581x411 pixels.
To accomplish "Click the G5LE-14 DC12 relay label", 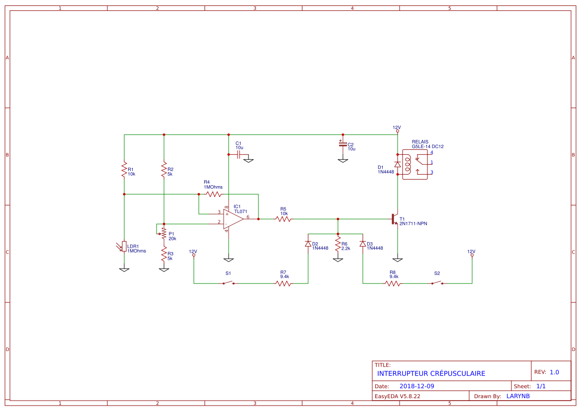I will (427, 146).
